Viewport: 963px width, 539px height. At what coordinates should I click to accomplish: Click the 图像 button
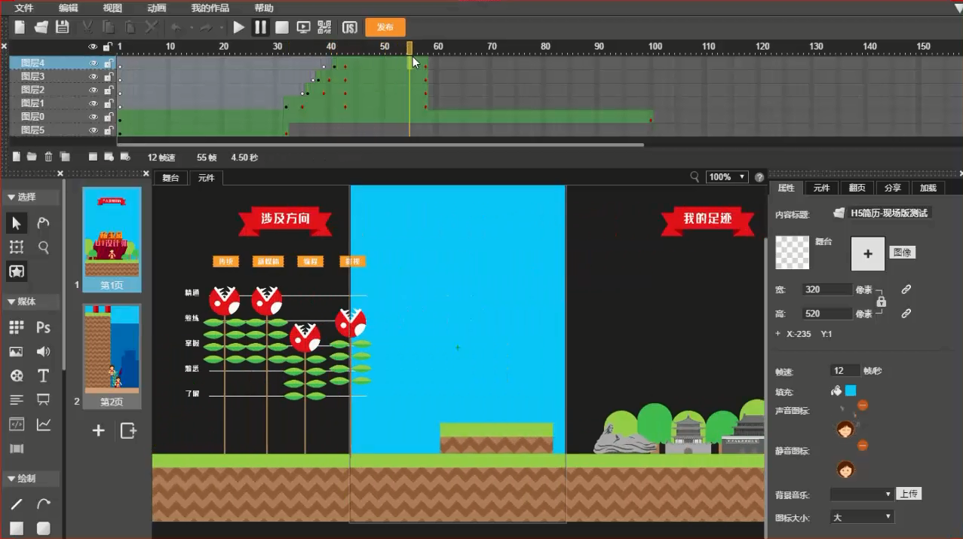click(902, 253)
